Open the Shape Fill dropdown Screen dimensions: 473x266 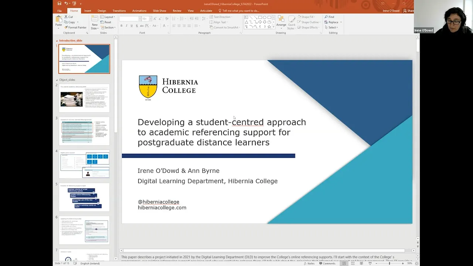(x=306, y=17)
